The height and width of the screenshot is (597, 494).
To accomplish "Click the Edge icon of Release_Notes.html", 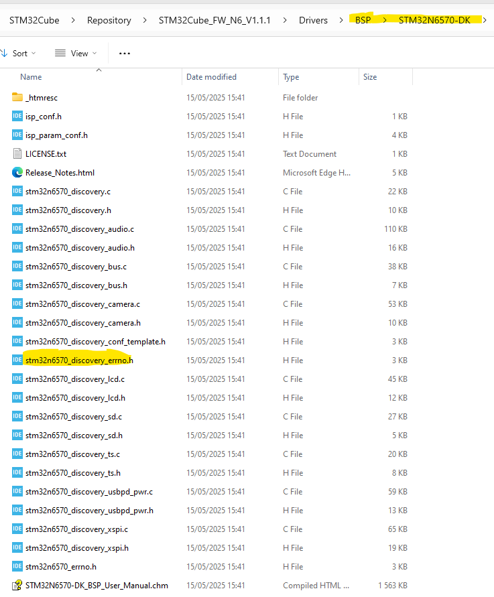I will pos(17,172).
